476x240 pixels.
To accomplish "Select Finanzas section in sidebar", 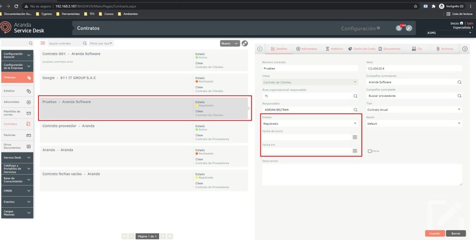I will 17,77.
